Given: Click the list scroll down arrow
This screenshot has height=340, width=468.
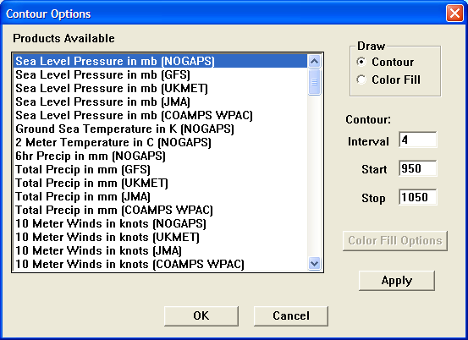Looking at the screenshot, I should 314,264.
